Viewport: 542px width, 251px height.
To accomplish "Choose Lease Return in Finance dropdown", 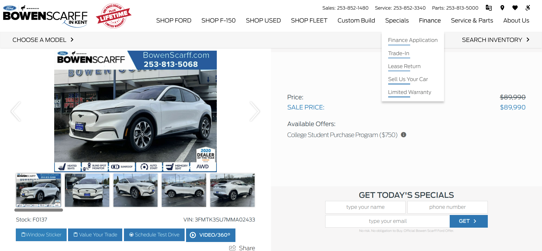I will click(x=404, y=66).
